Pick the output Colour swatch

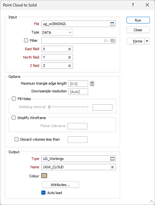(x=44, y=176)
